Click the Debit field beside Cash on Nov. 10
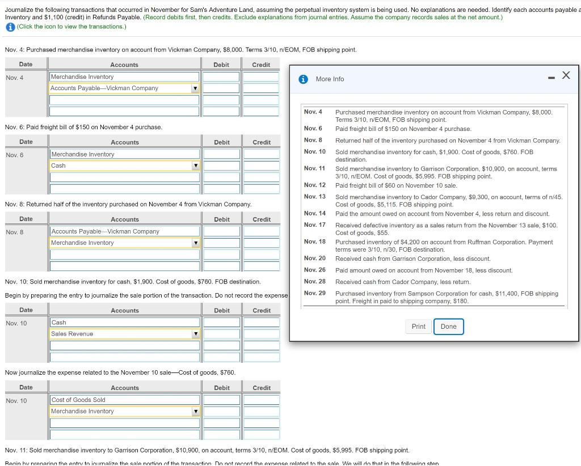581x466 pixels. click(222, 322)
